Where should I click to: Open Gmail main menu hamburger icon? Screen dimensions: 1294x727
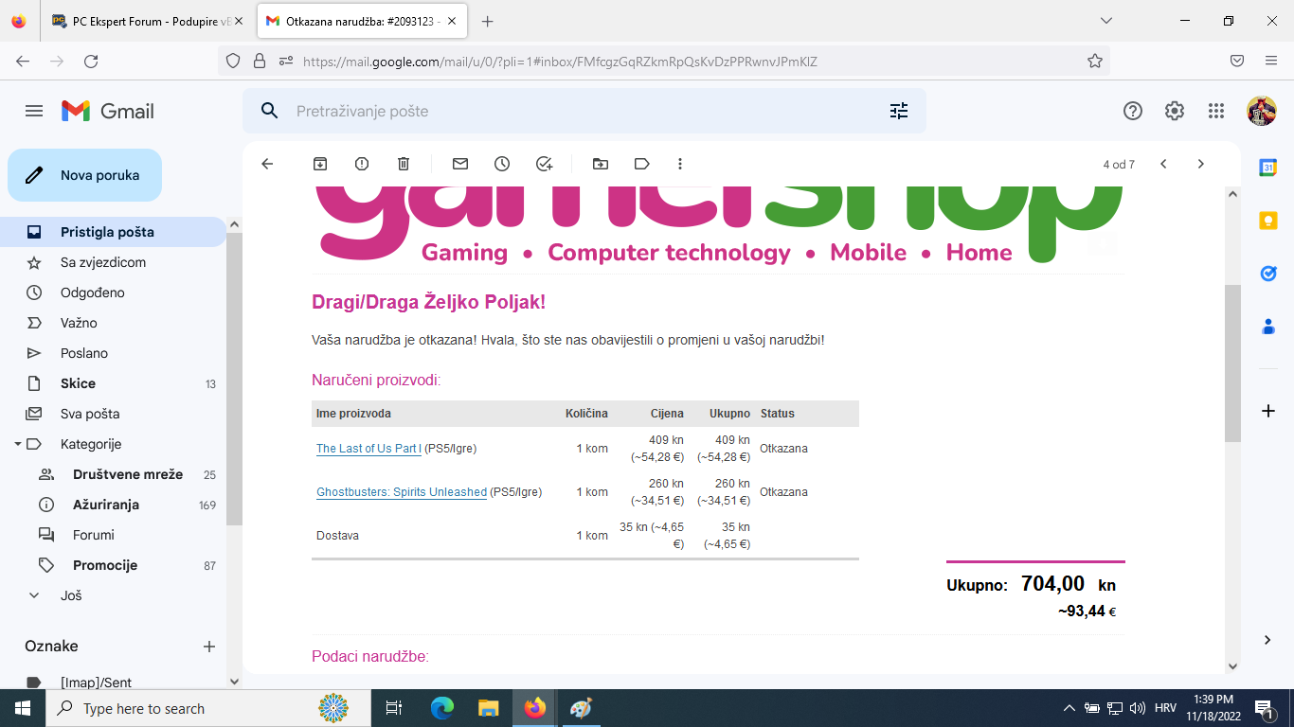(x=34, y=111)
